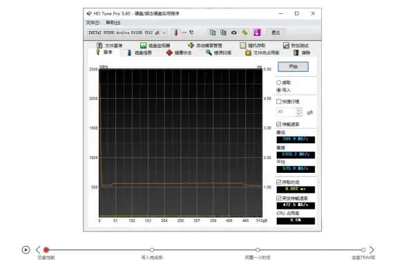The width and height of the screenshot is (406, 262).
Task: Open the File (文件) menu
Action: (x=93, y=23)
